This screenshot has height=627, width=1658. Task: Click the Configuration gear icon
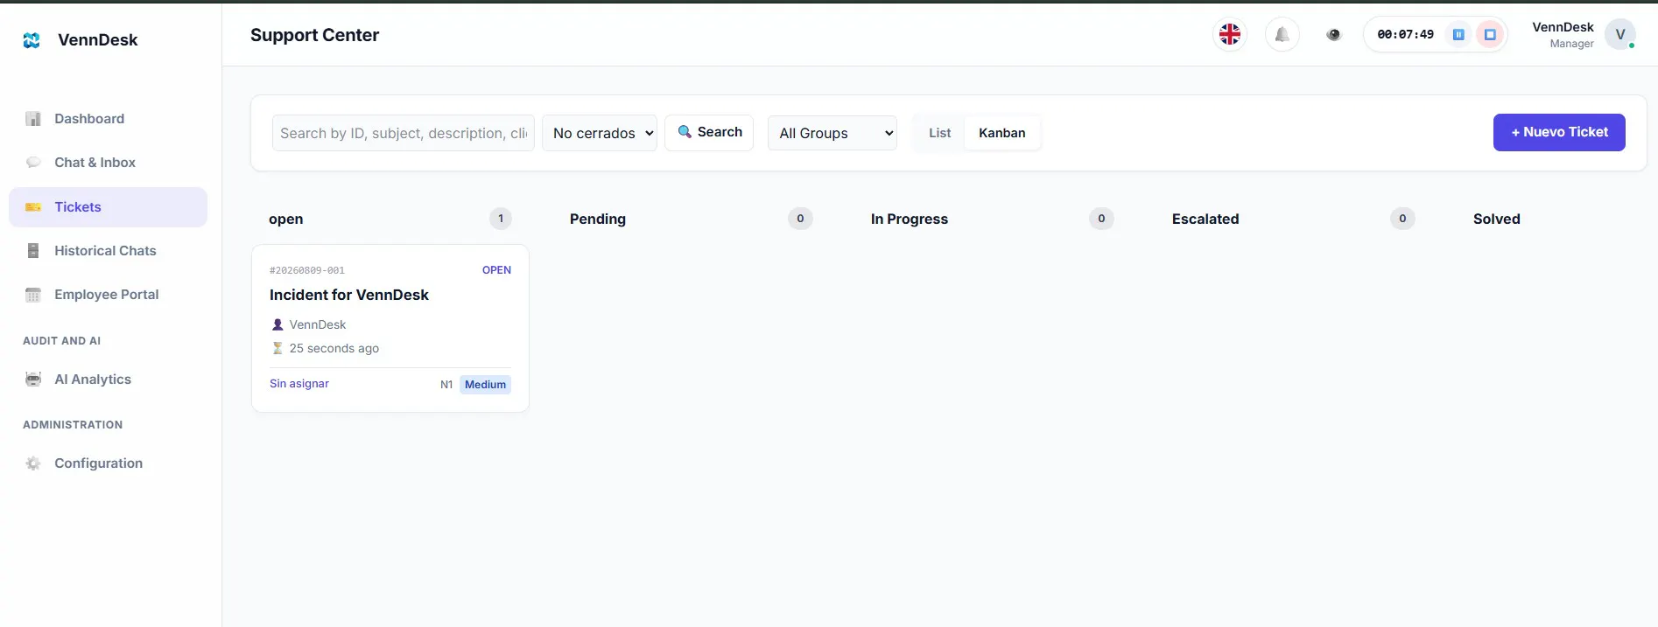pyautogui.click(x=33, y=463)
